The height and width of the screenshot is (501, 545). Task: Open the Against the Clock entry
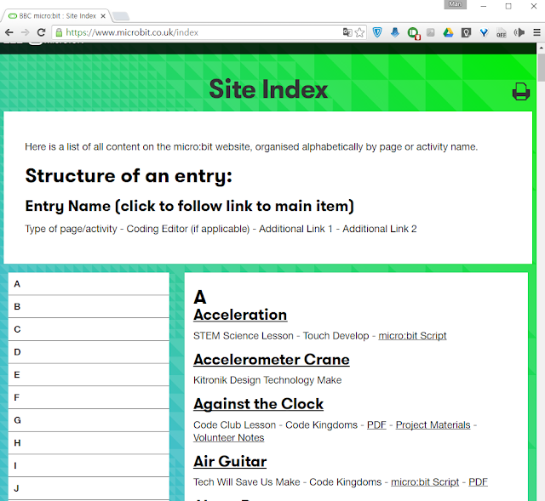(258, 404)
